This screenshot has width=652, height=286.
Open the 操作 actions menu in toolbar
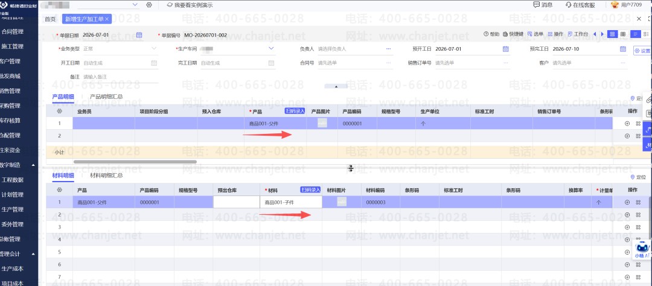(555, 34)
